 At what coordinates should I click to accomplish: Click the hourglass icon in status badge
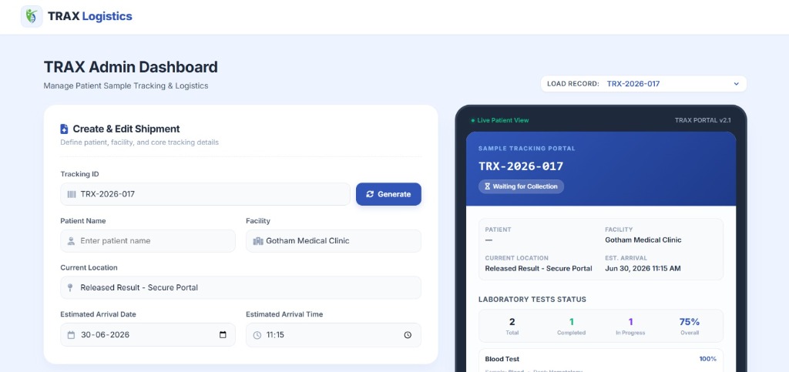tap(487, 186)
